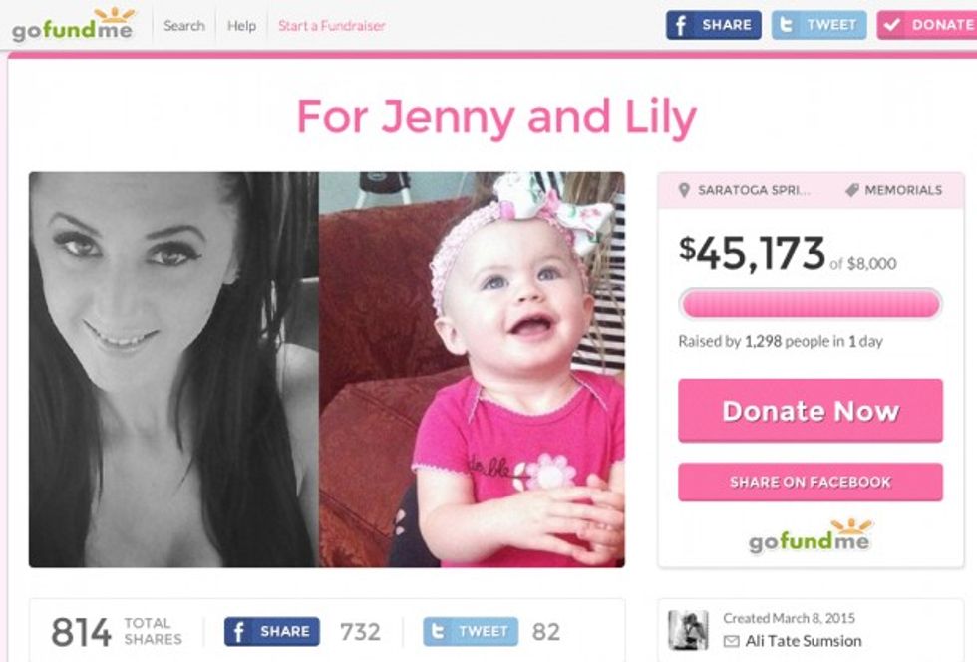Click the GoFundMe logo in donation card

(810, 536)
